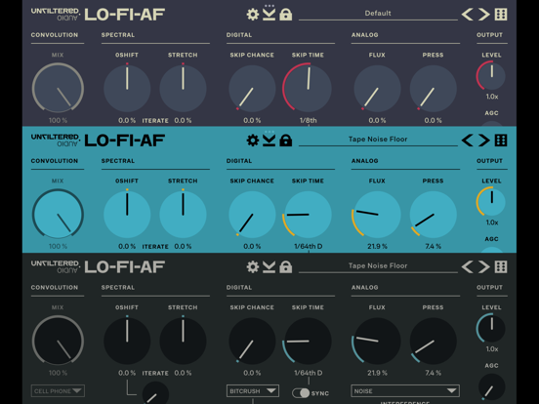This screenshot has height=404, width=539.
Task: Expand the CELL PHONE convolution dropdown
Action: click(x=58, y=391)
